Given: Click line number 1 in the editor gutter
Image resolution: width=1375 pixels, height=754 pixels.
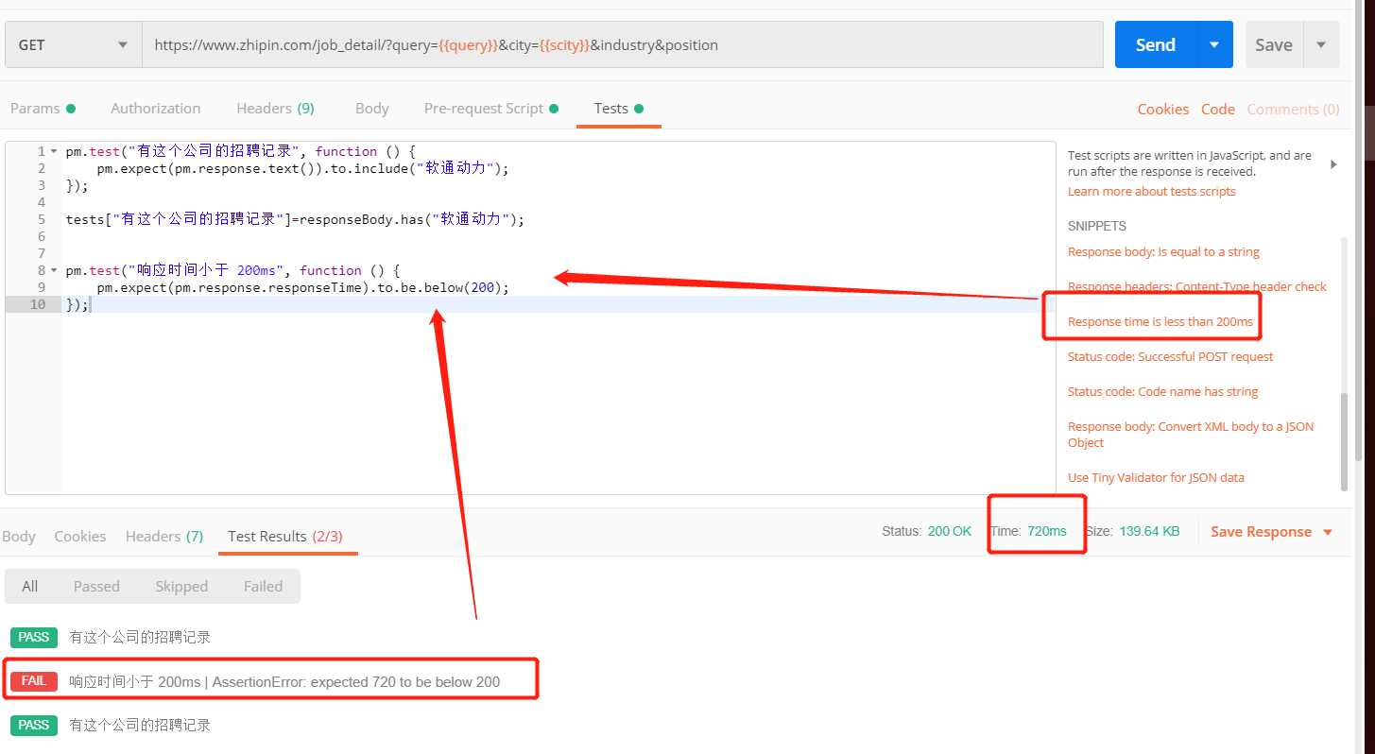Looking at the screenshot, I should click(x=41, y=151).
